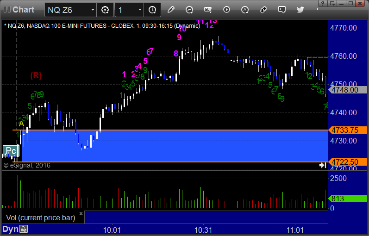This screenshot has width=369, height=236.
Task: Click the Vol (current price bar) label
Action: pos(40,217)
